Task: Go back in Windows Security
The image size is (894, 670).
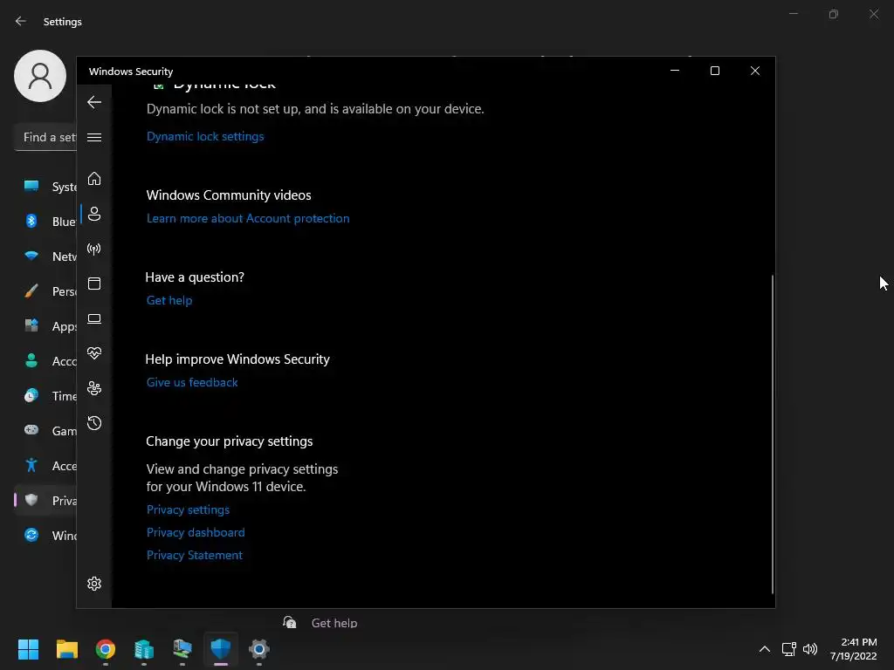Action: click(x=94, y=103)
